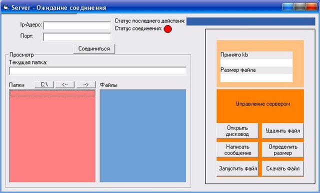The width and height of the screenshot is (320, 193).
Task: Click the Размер файла value field
Action: tap(256, 78)
